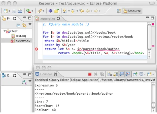
Task: Open the Next Annotation dropdown arrow
Action: click(69, 11)
